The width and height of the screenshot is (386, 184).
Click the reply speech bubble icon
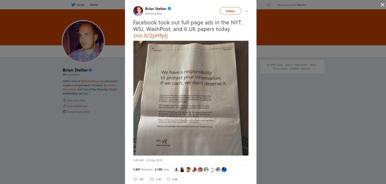(135, 179)
